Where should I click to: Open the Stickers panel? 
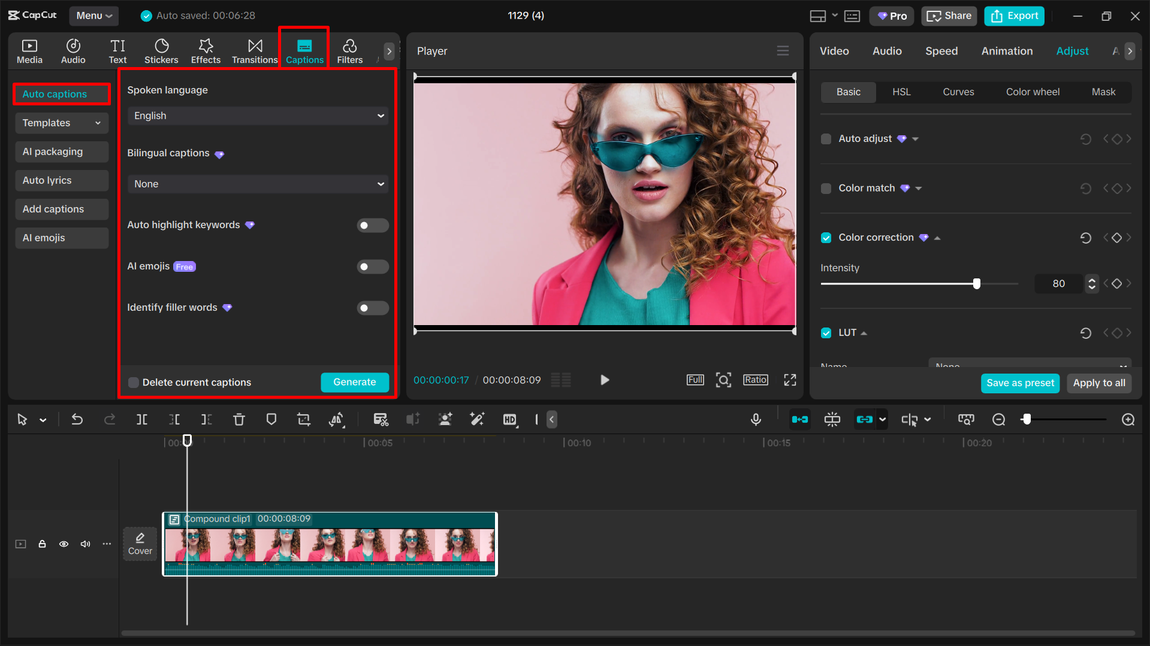pos(161,50)
